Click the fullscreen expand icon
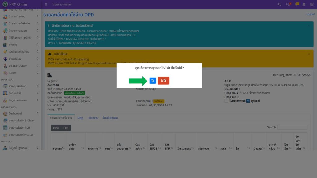Image resolution: width=317 pixels, height=178 pixels. [x=304, y=4]
